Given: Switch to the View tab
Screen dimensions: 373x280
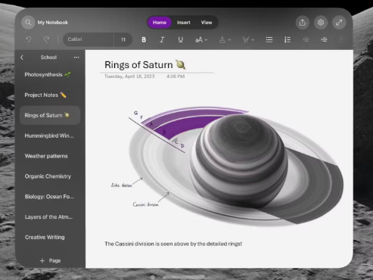Looking at the screenshot, I should click(x=207, y=23).
